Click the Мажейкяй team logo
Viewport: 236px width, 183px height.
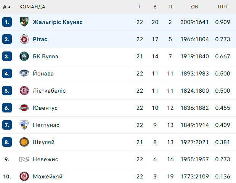click(24, 177)
